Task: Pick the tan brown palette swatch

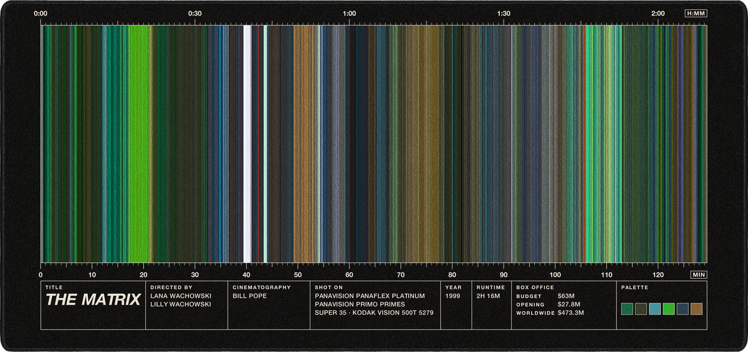Action: coord(696,309)
